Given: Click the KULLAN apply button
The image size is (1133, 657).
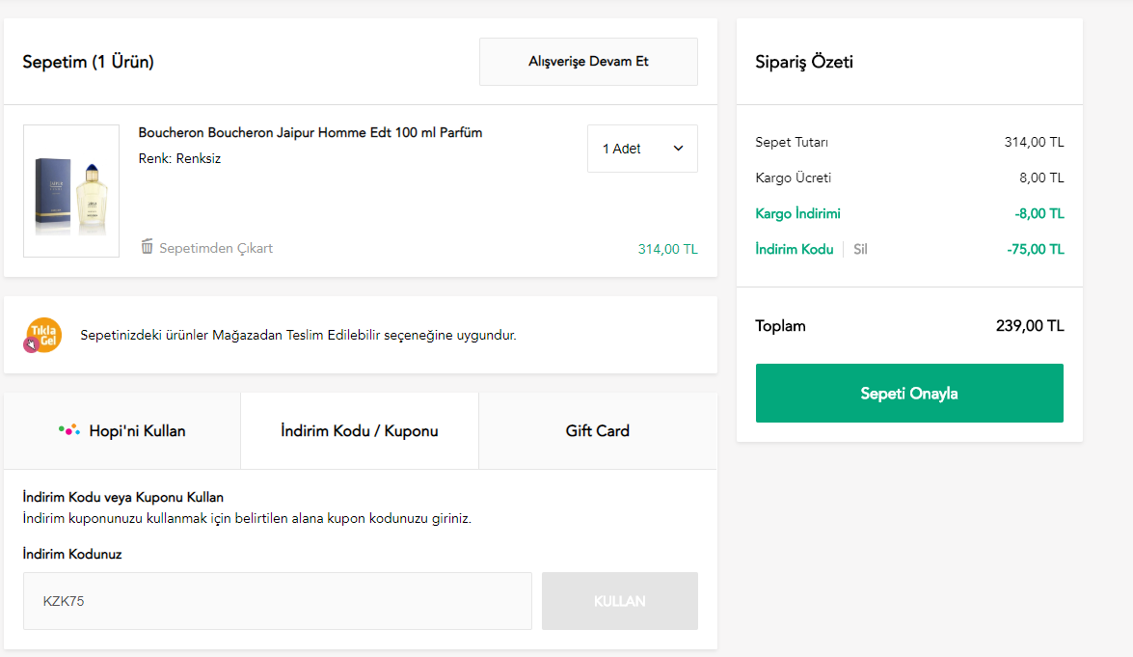Looking at the screenshot, I should (619, 601).
